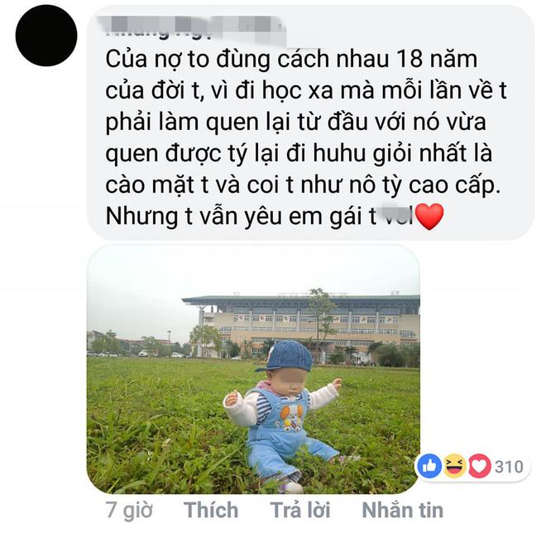Like the comment using Thích
The image size is (546, 533).
tap(211, 510)
